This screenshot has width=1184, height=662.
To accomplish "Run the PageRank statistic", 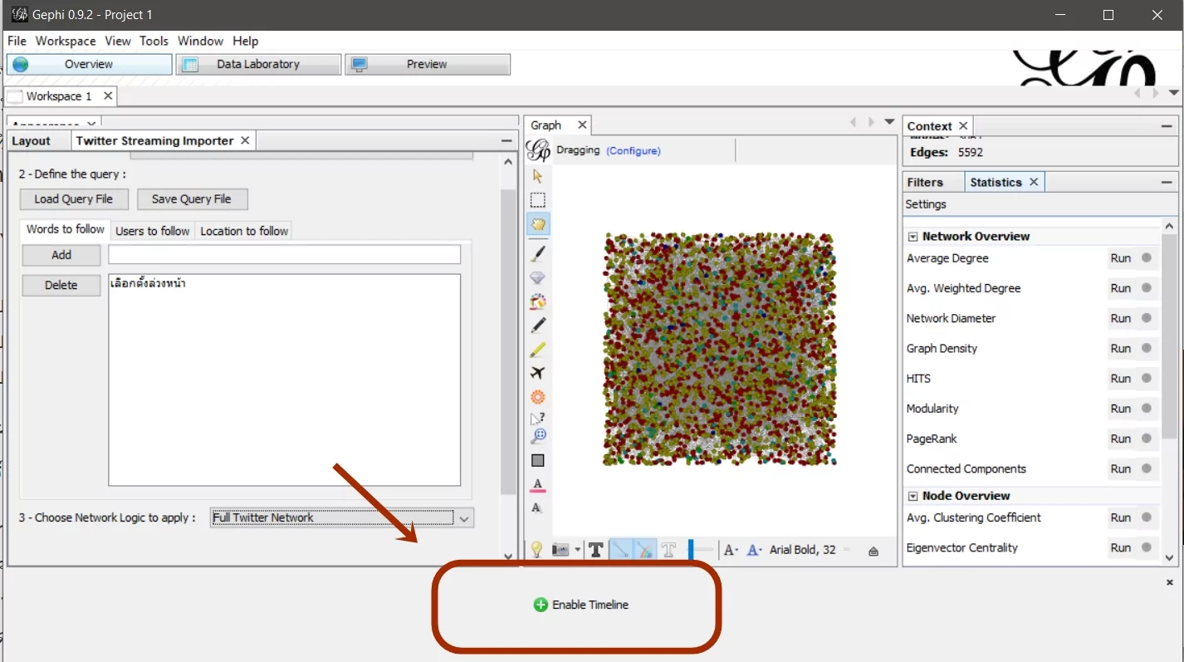I will coord(1121,439).
